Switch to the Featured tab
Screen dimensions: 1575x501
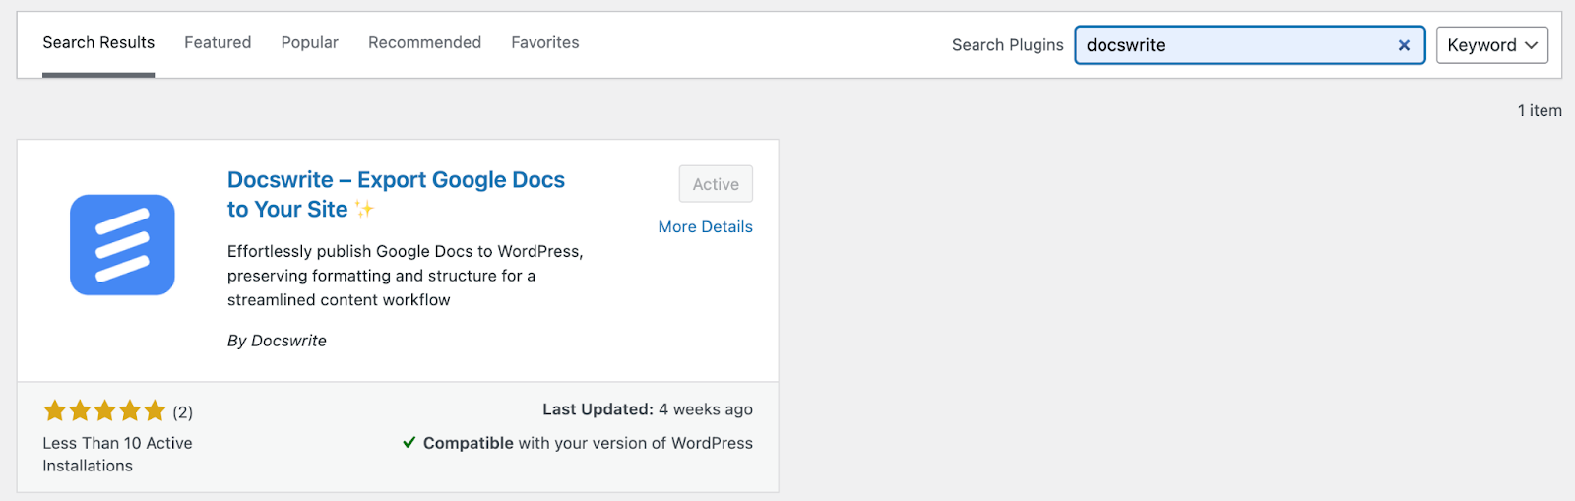tap(218, 42)
